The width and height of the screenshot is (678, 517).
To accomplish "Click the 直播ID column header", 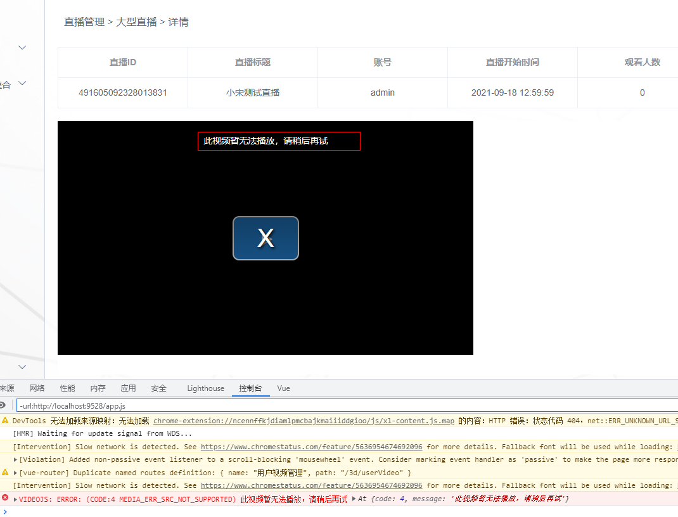I will point(123,62).
